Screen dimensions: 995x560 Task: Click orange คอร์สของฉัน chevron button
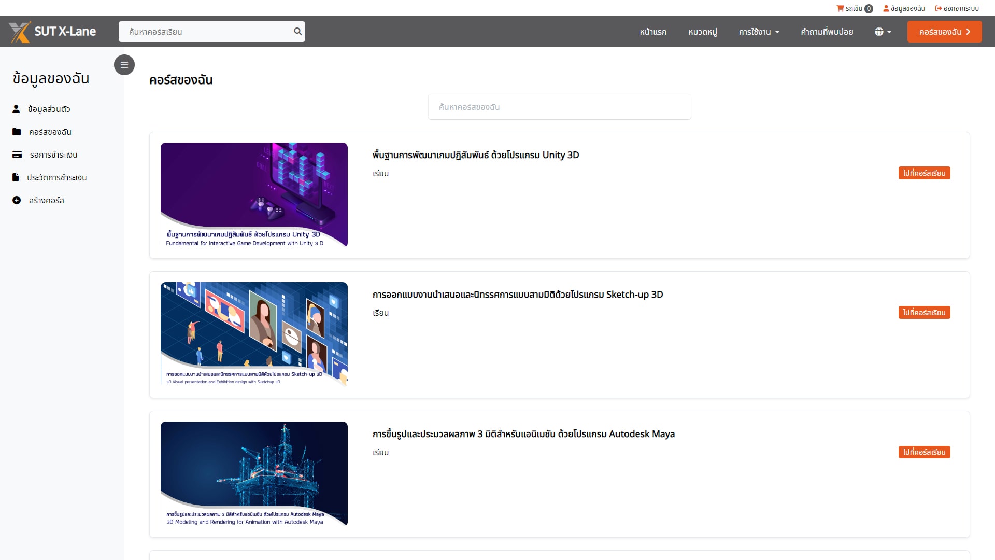pyautogui.click(x=944, y=32)
